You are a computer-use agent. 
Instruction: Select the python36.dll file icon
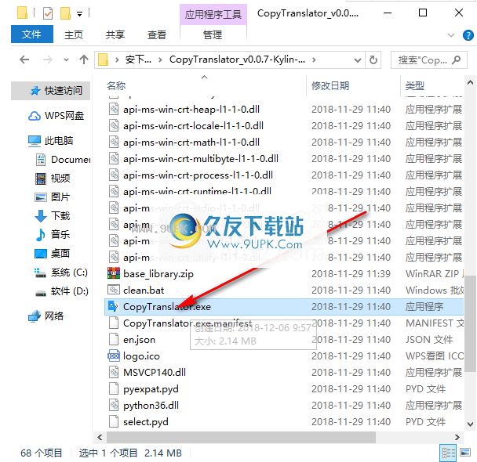point(114,405)
